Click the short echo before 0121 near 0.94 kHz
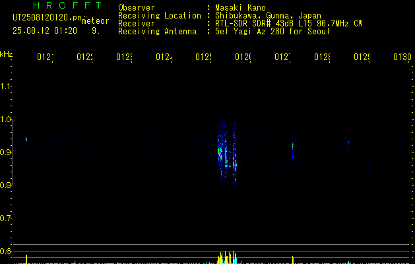 pos(26,139)
